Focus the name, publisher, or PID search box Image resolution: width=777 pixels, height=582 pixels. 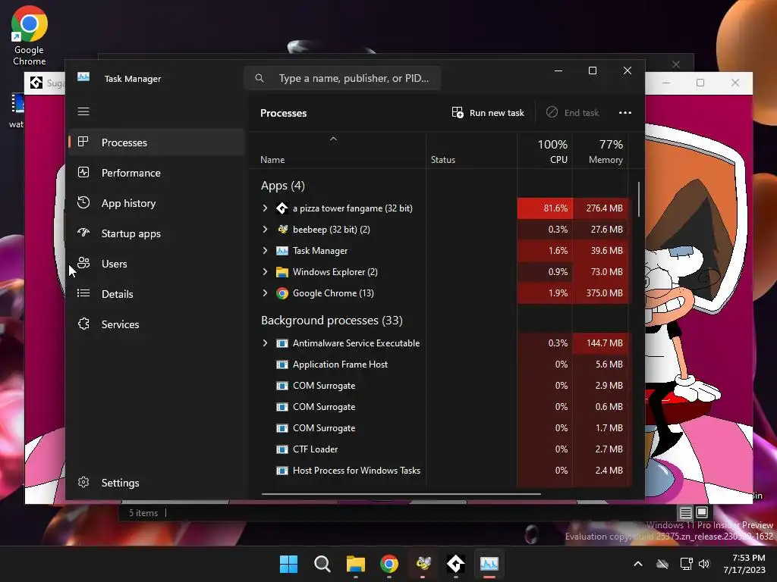pos(342,78)
